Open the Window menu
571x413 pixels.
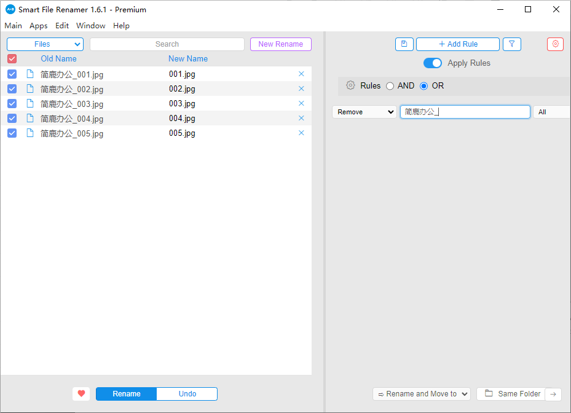coord(90,26)
